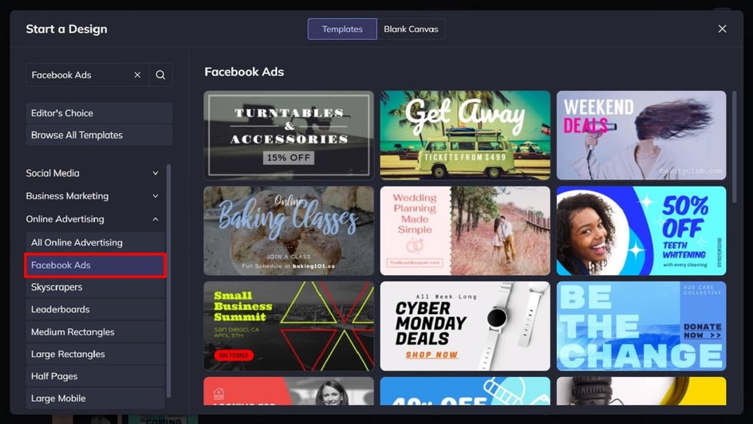Select the Half Pages category

pyautogui.click(x=95, y=376)
